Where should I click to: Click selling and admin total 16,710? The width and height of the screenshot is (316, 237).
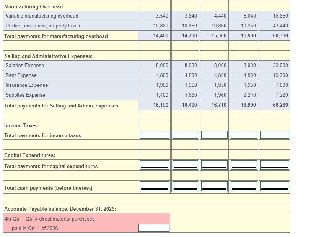point(219,105)
